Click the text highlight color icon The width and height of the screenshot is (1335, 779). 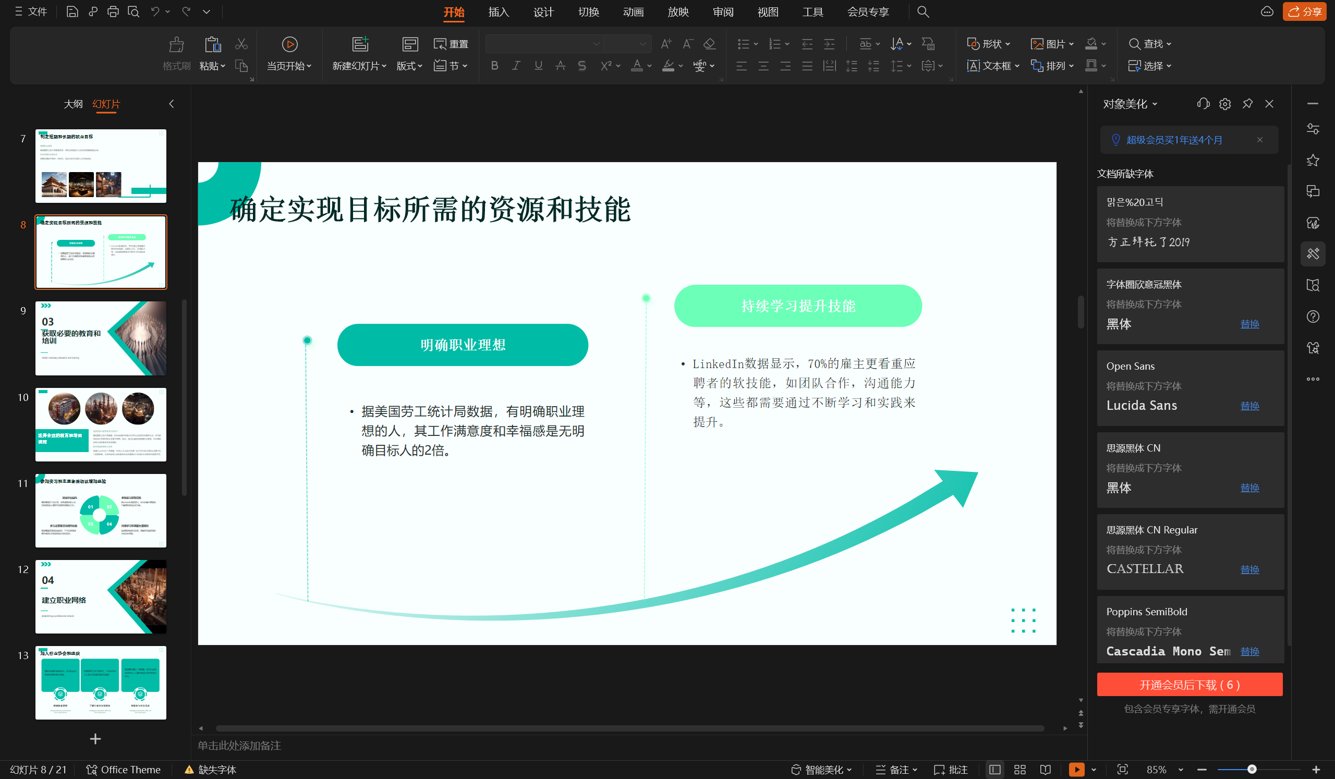tap(669, 66)
